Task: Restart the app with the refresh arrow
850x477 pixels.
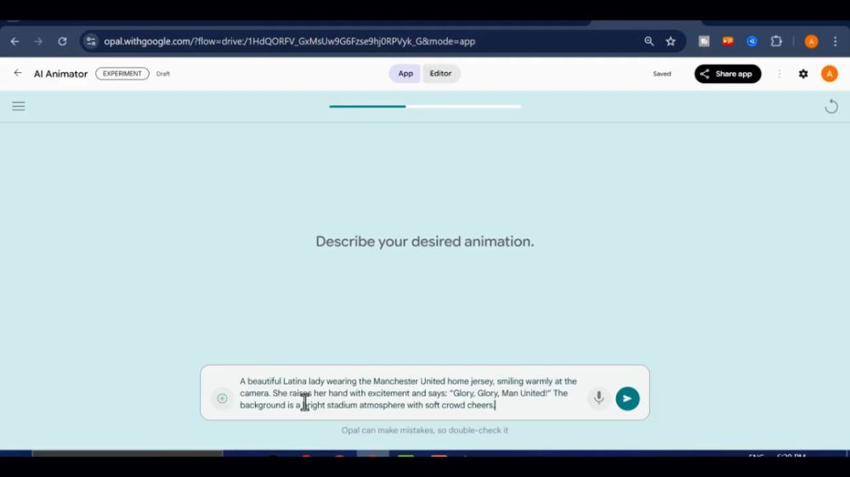Action: click(831, 106)
